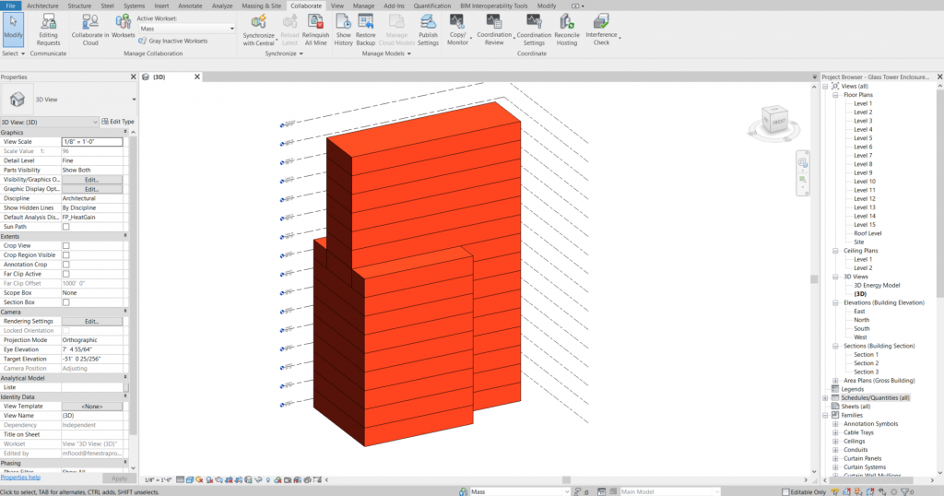Click the View Scale input field
This screenshot has height=496, width=944.
pos(92,141)
